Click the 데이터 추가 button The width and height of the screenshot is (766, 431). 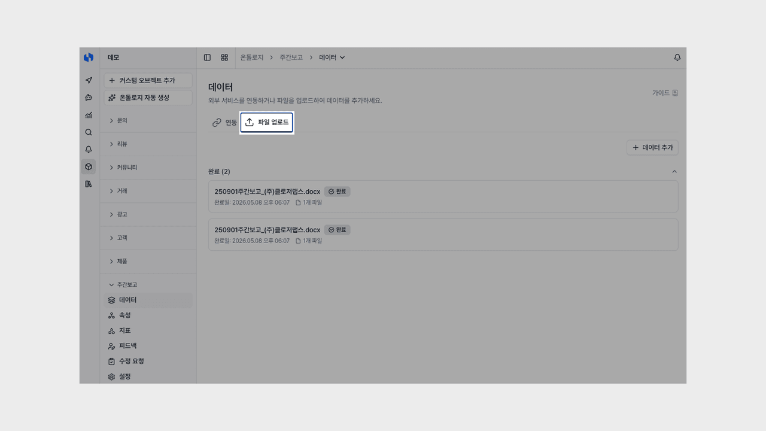pos(652,147)
